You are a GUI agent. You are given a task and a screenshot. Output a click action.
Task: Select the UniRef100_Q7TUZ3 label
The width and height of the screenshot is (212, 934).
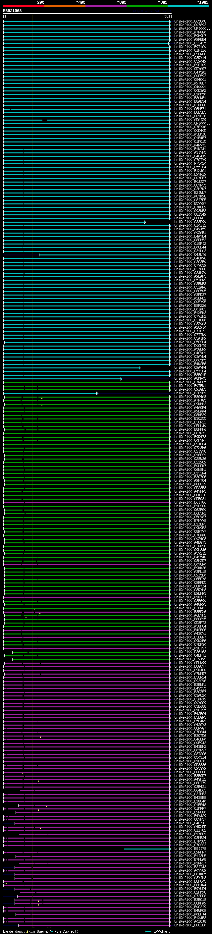coord(190,331)
